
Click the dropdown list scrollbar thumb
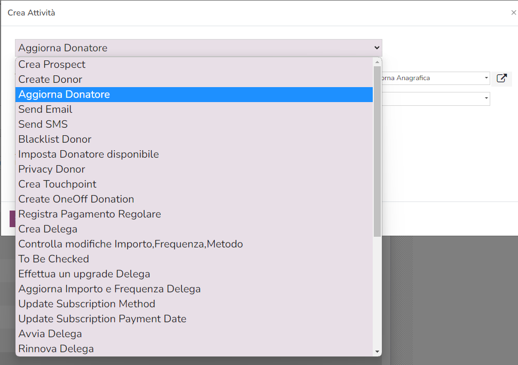[377, 150]
